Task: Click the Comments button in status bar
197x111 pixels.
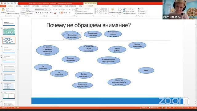Action: 154,108
